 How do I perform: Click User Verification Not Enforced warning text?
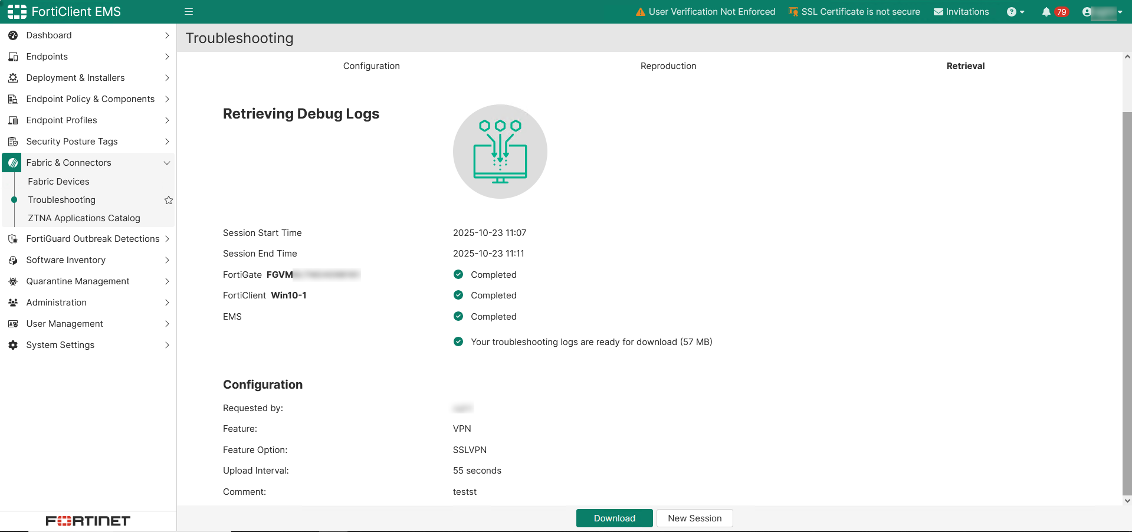(712, 12)
